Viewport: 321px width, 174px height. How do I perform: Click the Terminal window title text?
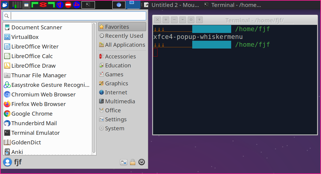[x=259, y=20]
